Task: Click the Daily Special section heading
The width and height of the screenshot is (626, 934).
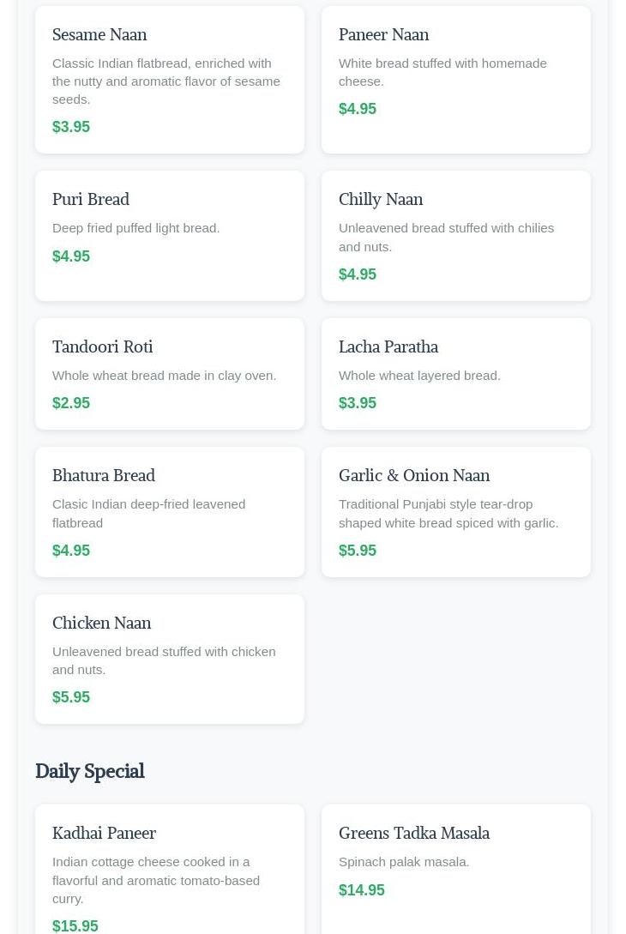Action: (x=90, y=771)
